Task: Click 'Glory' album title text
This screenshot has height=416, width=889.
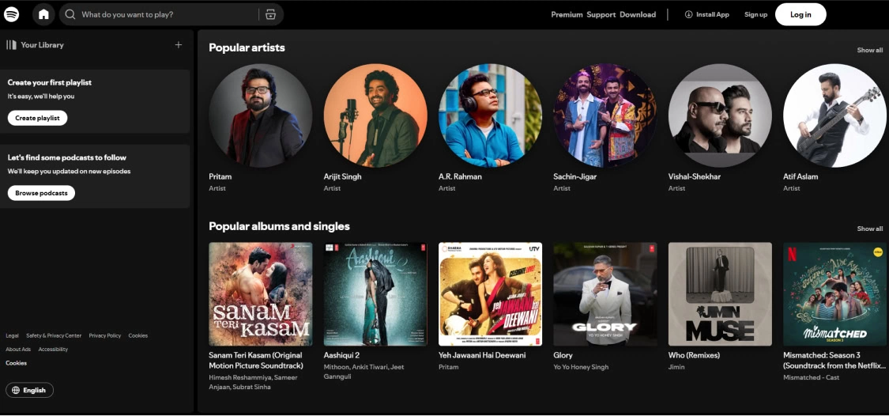Action: pyautogui.click(x=563, y=355)
